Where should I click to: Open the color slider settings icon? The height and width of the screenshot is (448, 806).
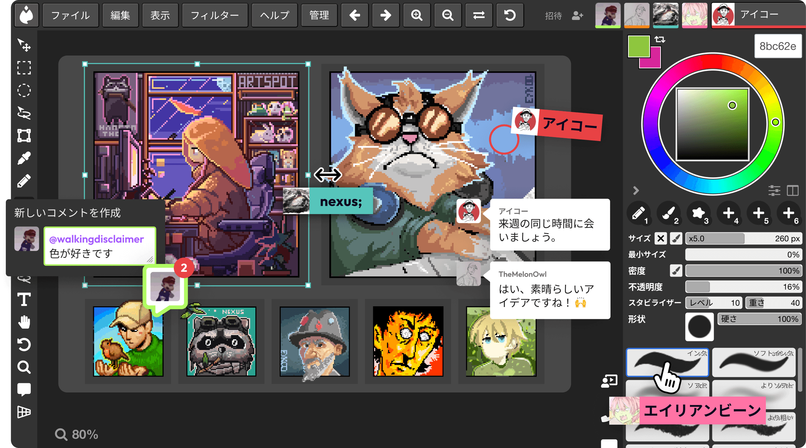(x=774, y=191)
